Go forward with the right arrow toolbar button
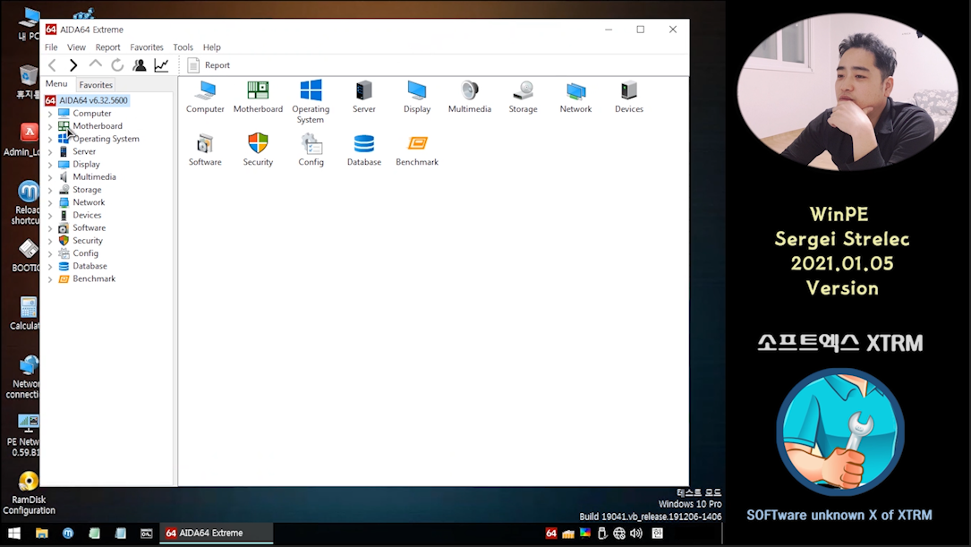Screen dimensions: 971x547 coord(73,65)
